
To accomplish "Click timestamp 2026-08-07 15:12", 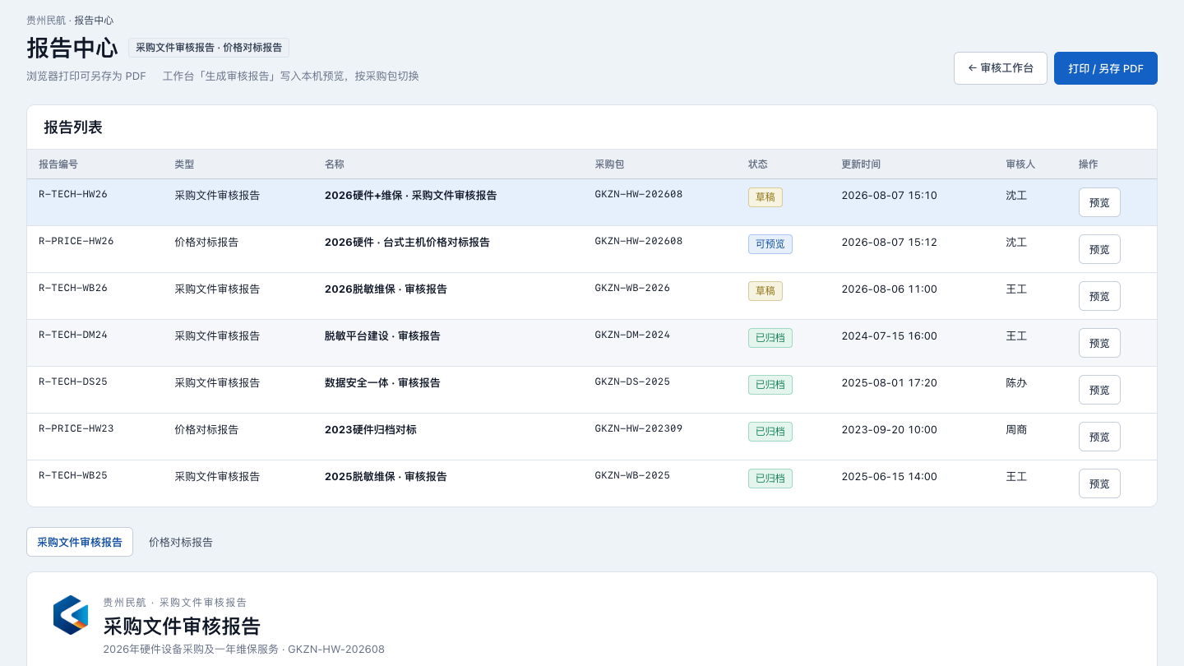I will click(x=889, y=243).
